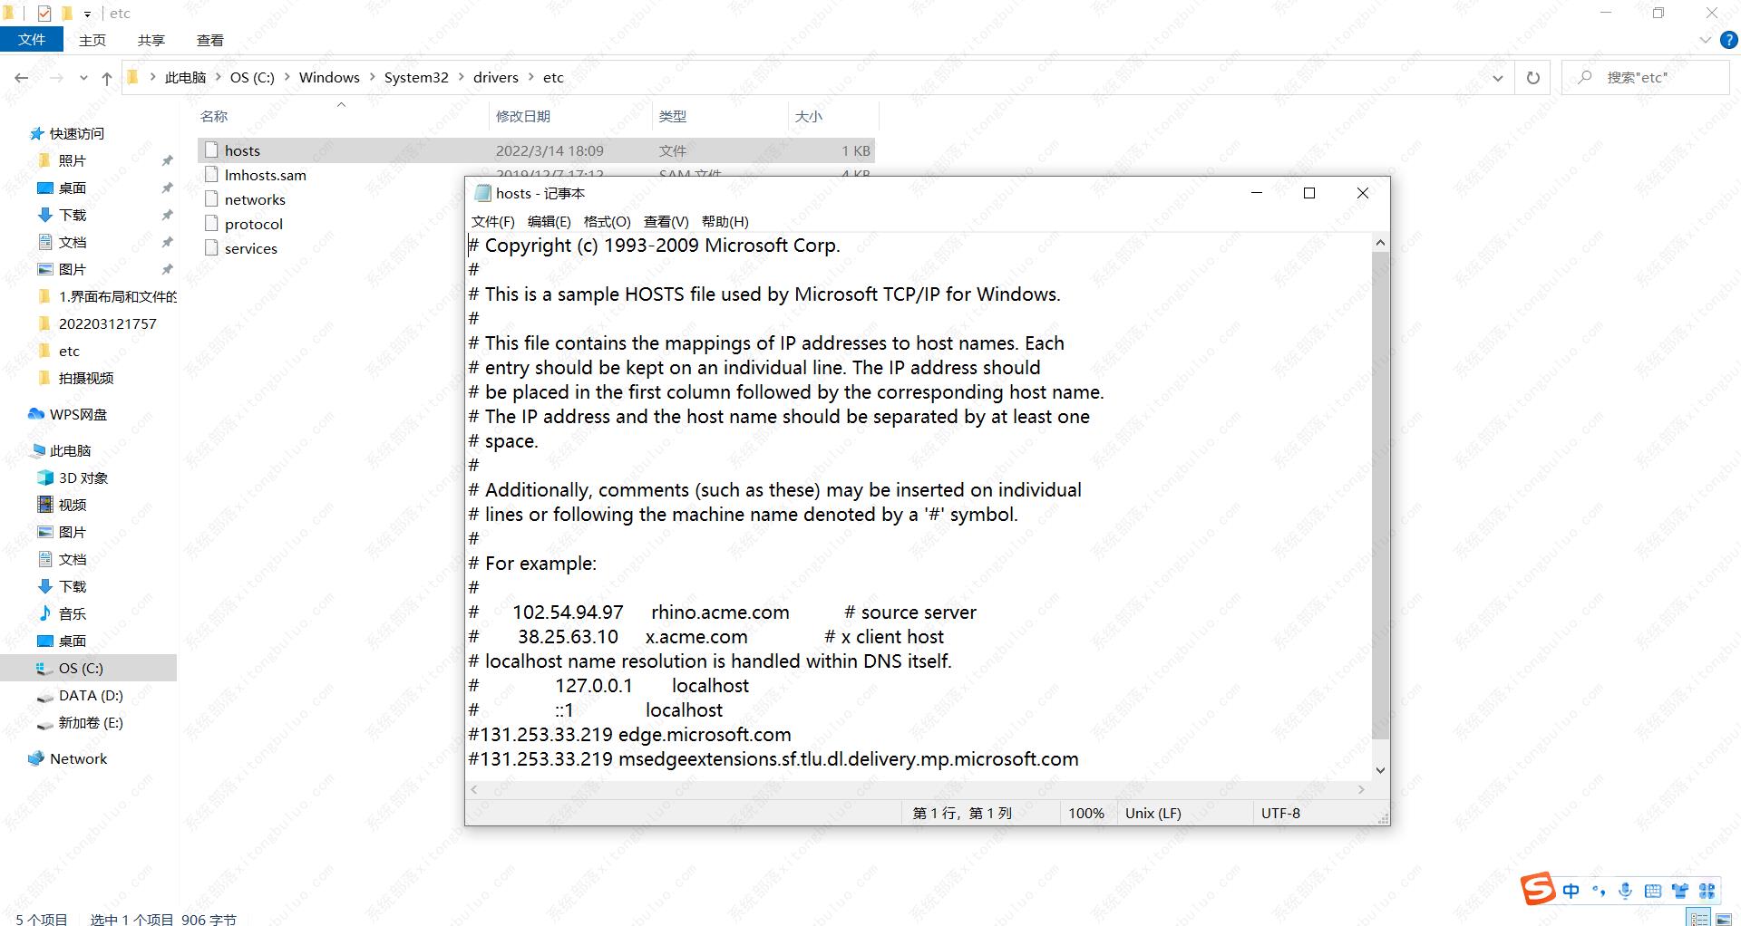Select the services file

pos(251,248)
